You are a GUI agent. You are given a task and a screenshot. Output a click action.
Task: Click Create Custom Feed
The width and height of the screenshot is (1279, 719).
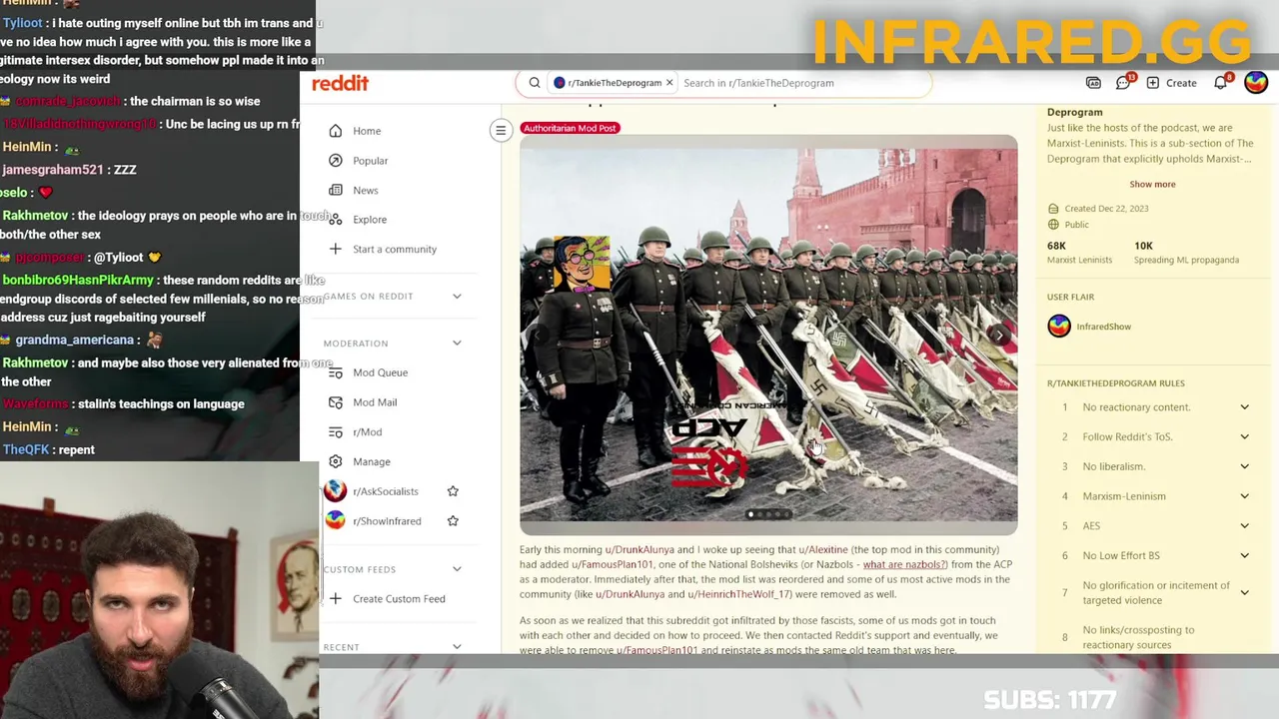tap(399, 599)
